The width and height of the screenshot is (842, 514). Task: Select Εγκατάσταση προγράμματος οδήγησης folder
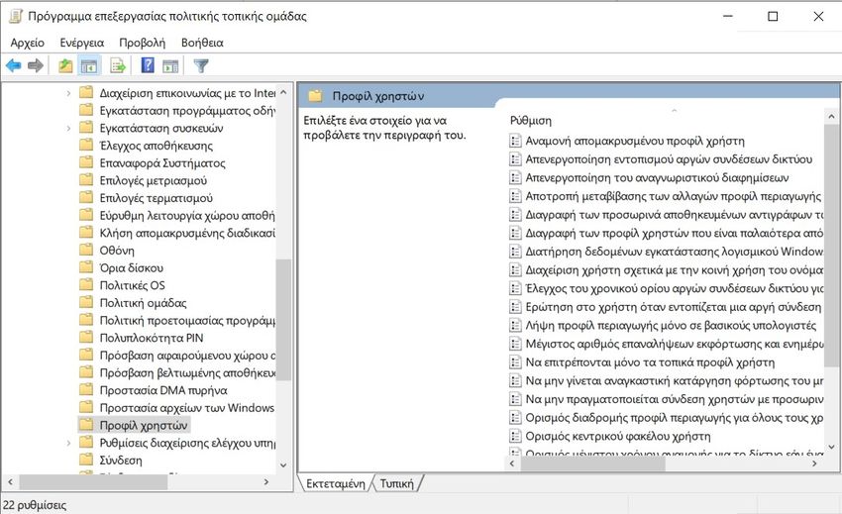187,110
